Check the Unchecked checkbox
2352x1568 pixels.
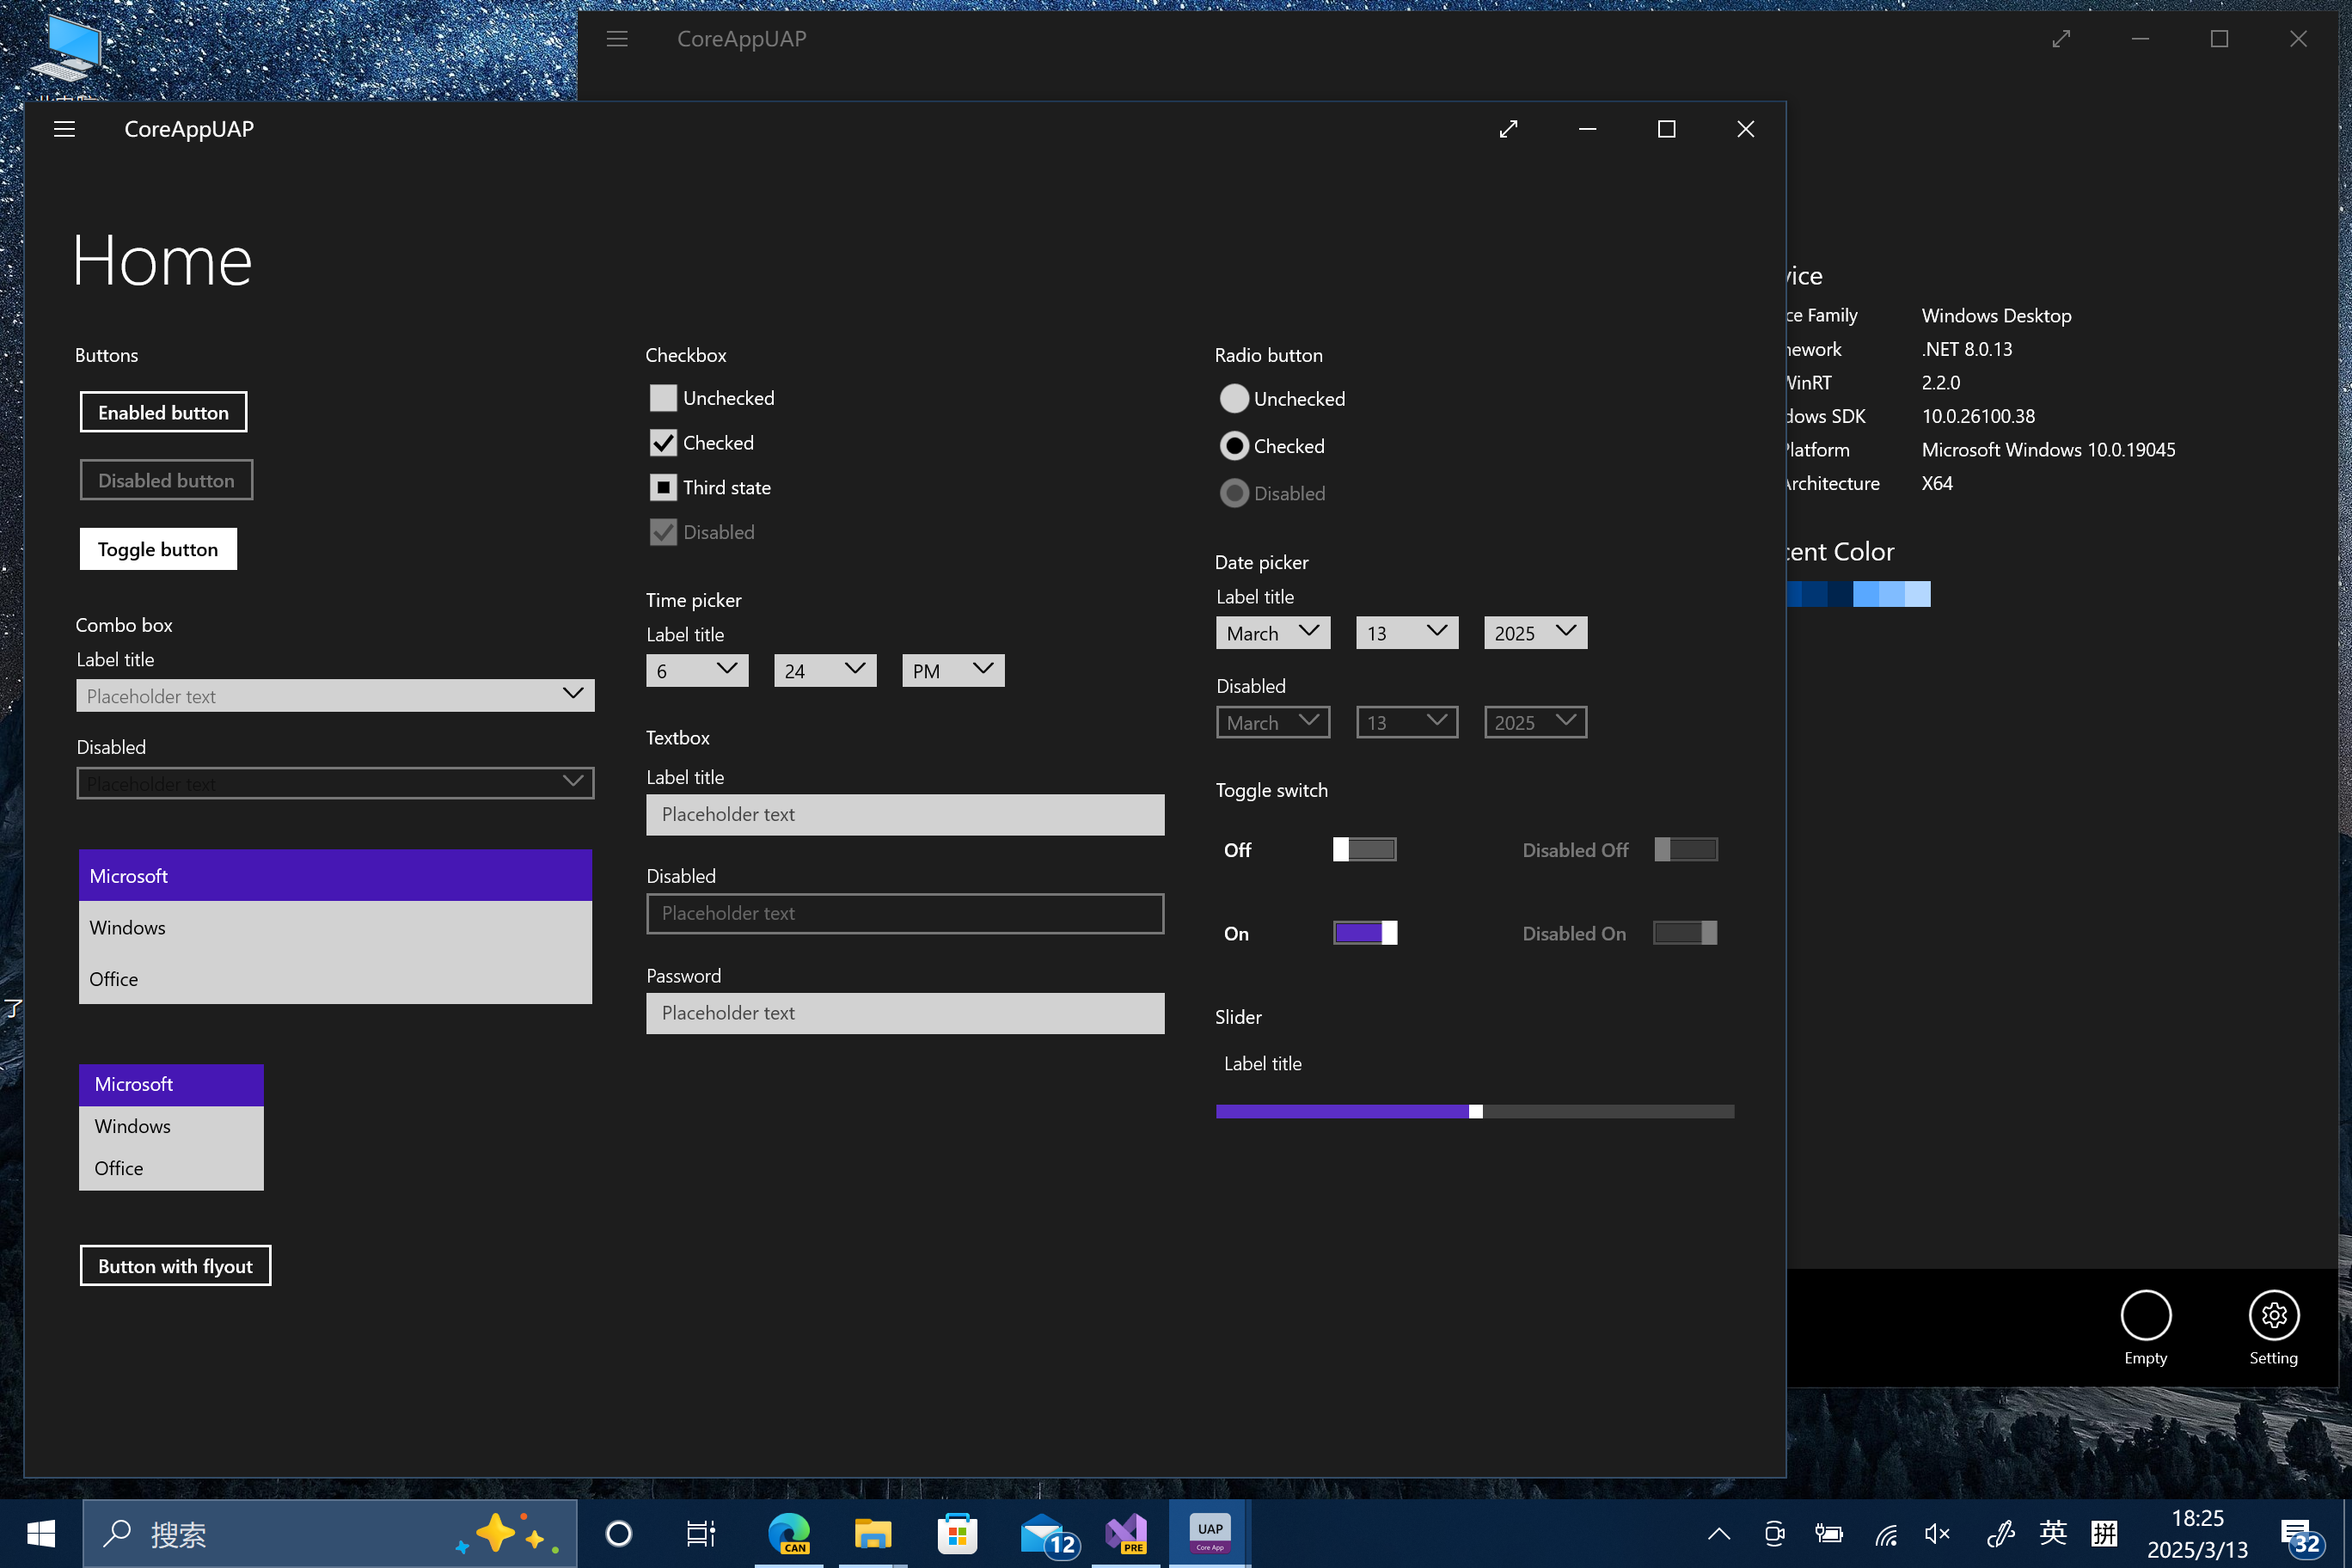[x=663, y=398]
